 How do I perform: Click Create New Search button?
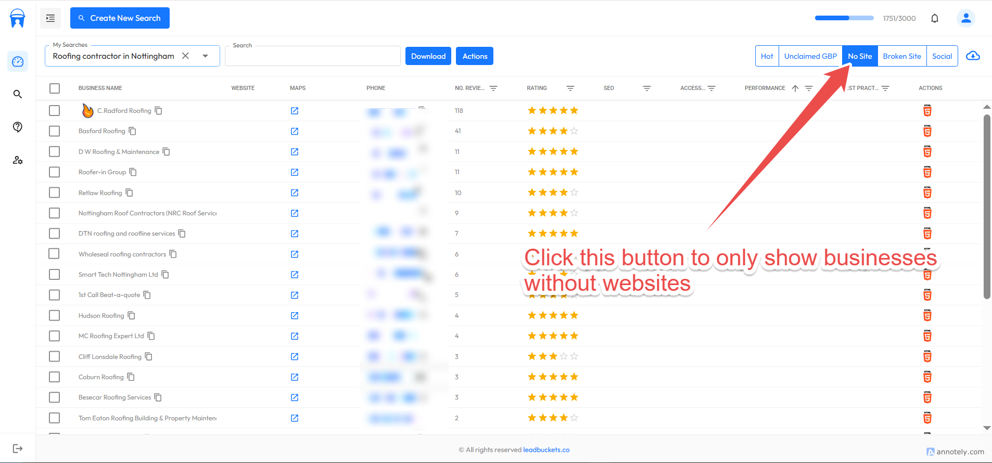point(120,18)
